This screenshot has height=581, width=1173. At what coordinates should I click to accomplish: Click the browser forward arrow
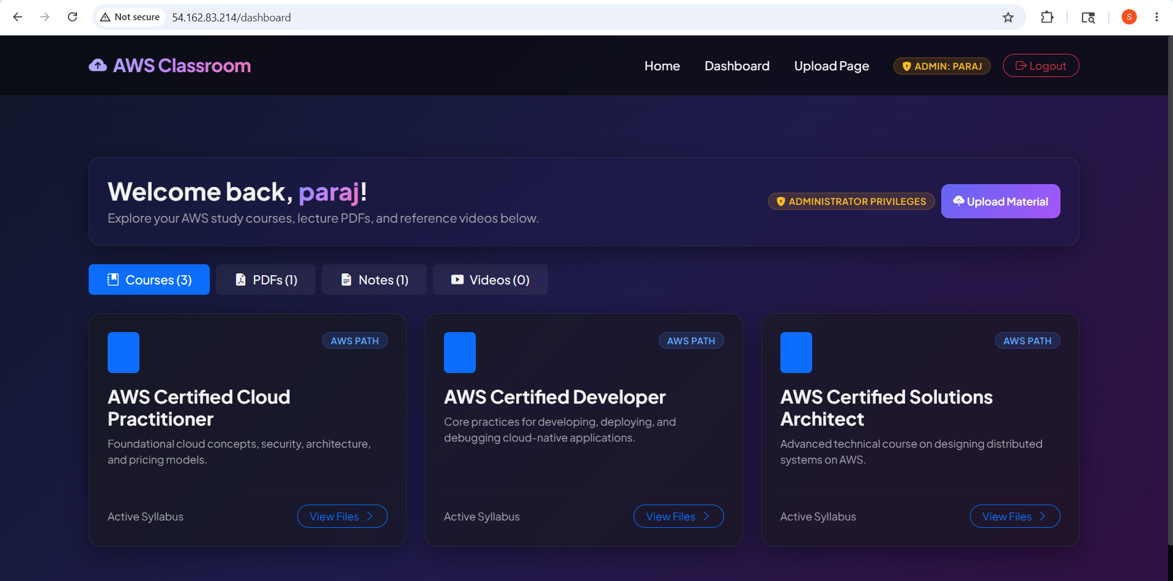point(45,17)
